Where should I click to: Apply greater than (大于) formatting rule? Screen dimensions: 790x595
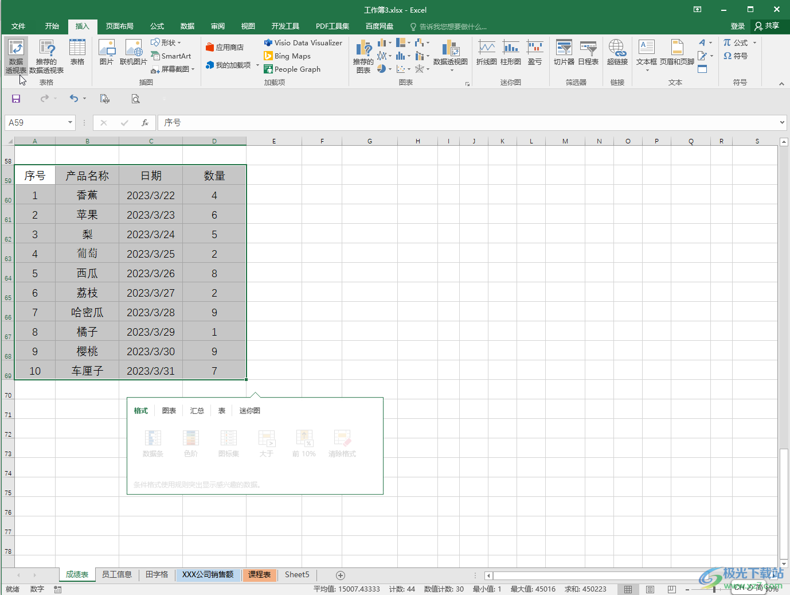[x=267, y=444]
